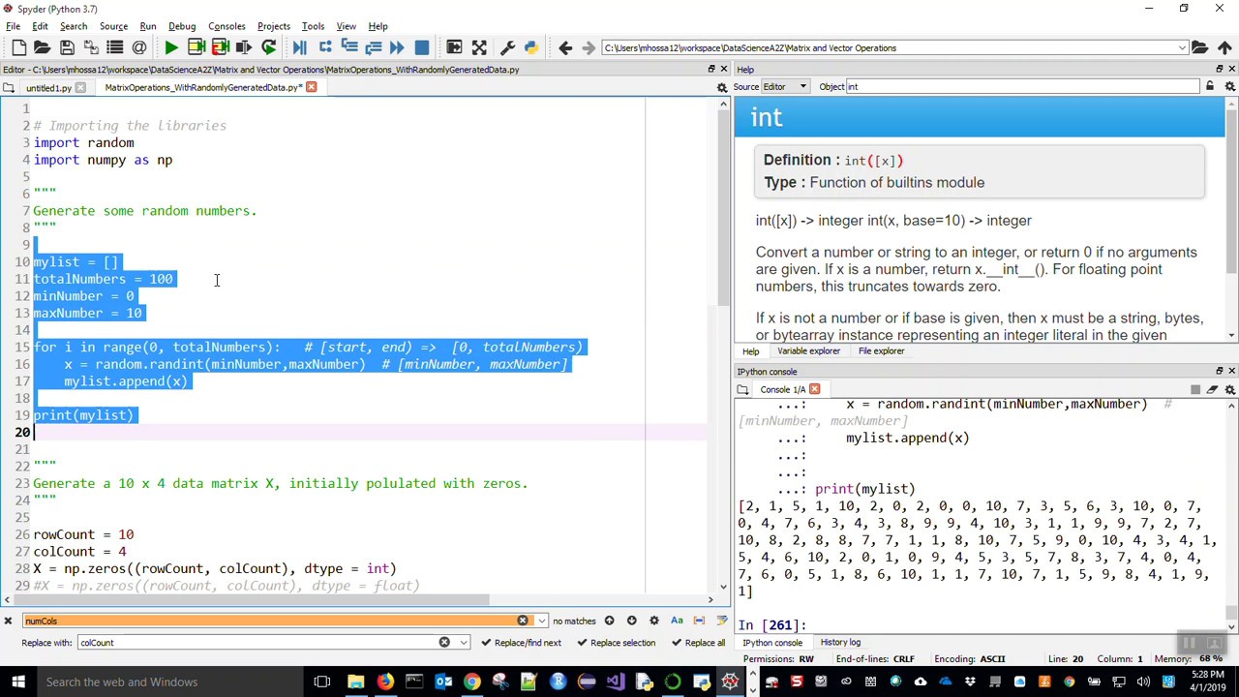The width and height of the screenshot is (1239, 697).
Task: Toggle case sensitive Aa search
Action: click(677, 621)
